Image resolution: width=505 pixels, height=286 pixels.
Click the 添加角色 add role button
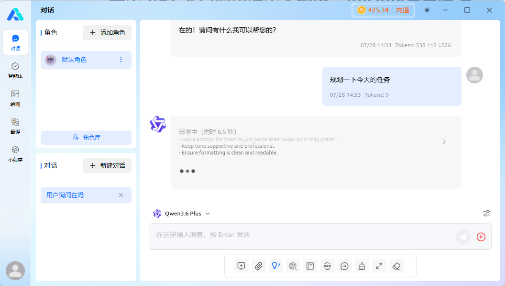coord(107,32)
